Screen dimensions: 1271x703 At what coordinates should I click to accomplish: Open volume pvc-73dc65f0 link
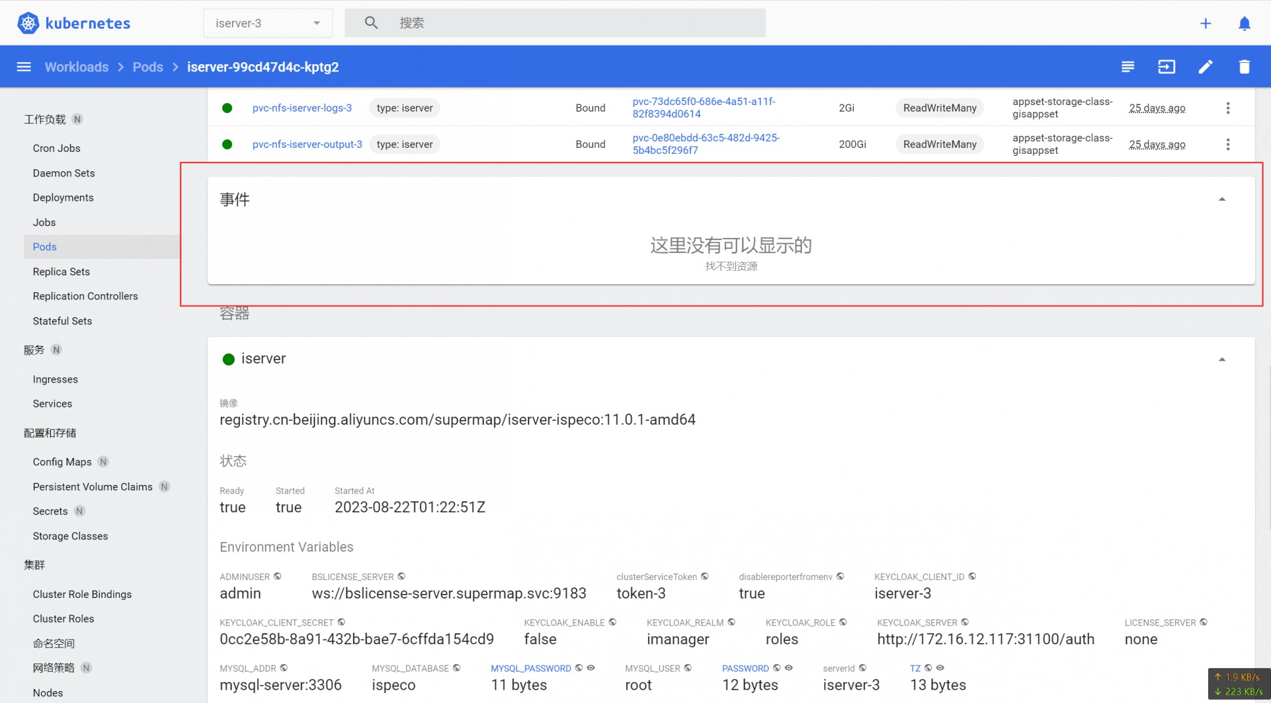(x=704, y=108)
